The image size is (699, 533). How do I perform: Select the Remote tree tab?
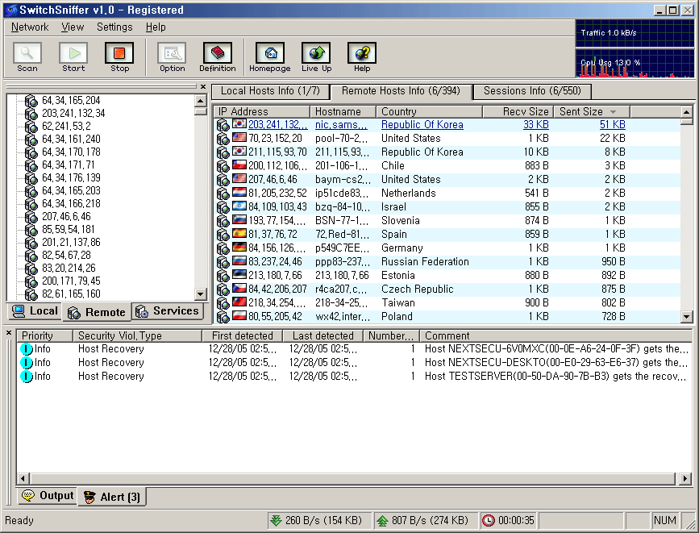point(97,312)
